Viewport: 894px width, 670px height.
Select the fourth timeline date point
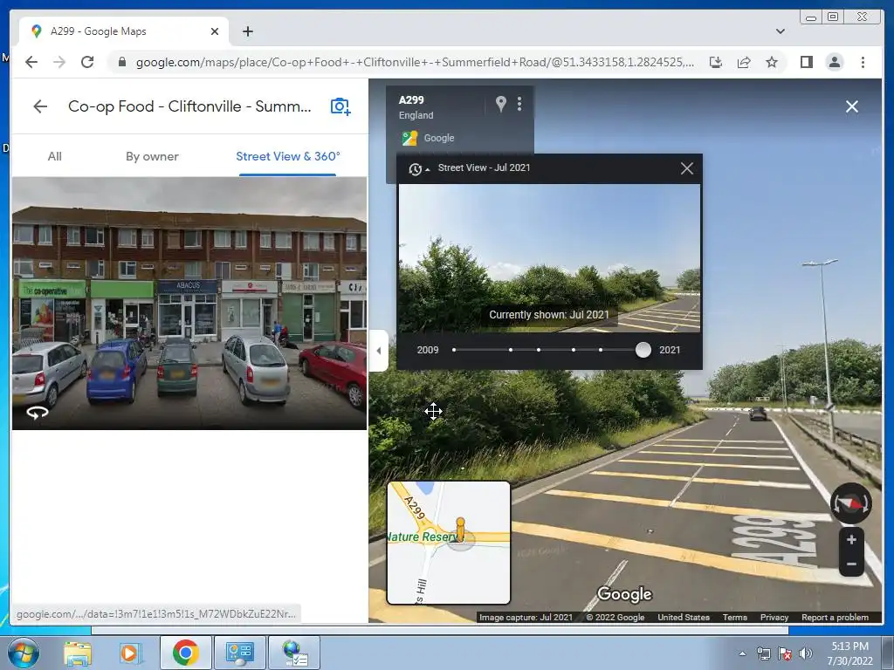573,350
